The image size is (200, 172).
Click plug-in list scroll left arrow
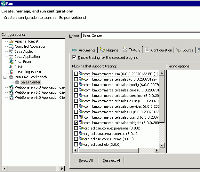76,151
